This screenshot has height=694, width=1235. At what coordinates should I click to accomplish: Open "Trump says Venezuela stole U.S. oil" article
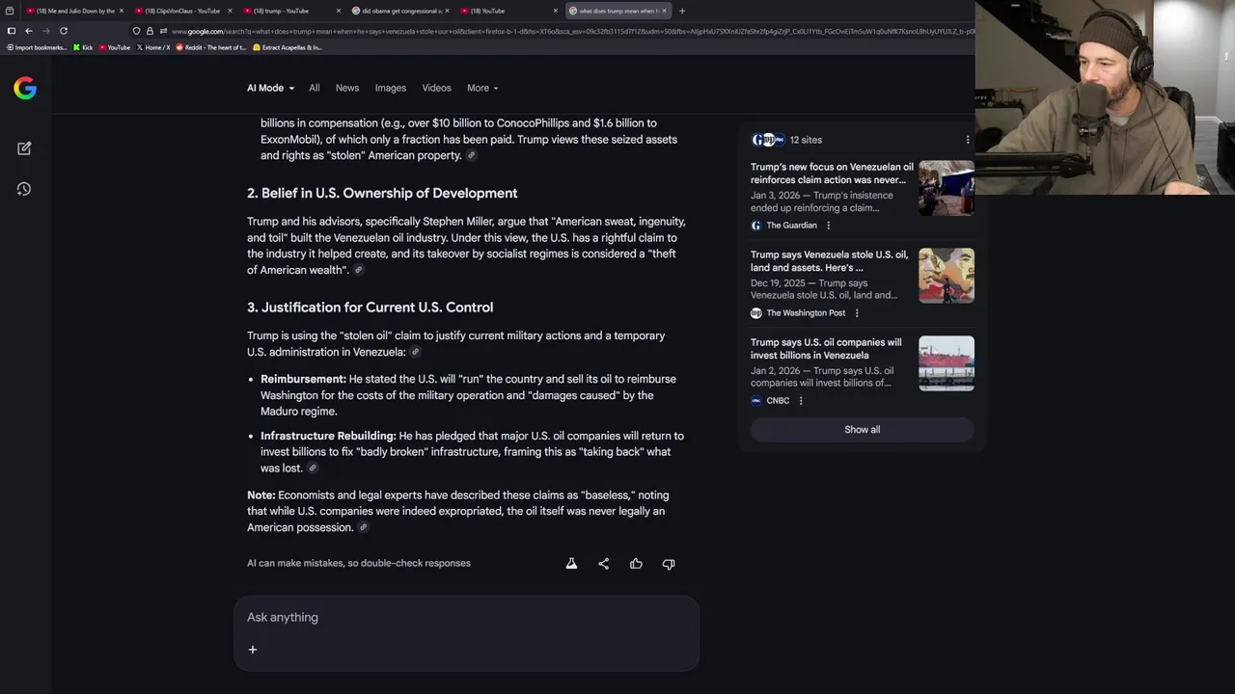point(830,261)
